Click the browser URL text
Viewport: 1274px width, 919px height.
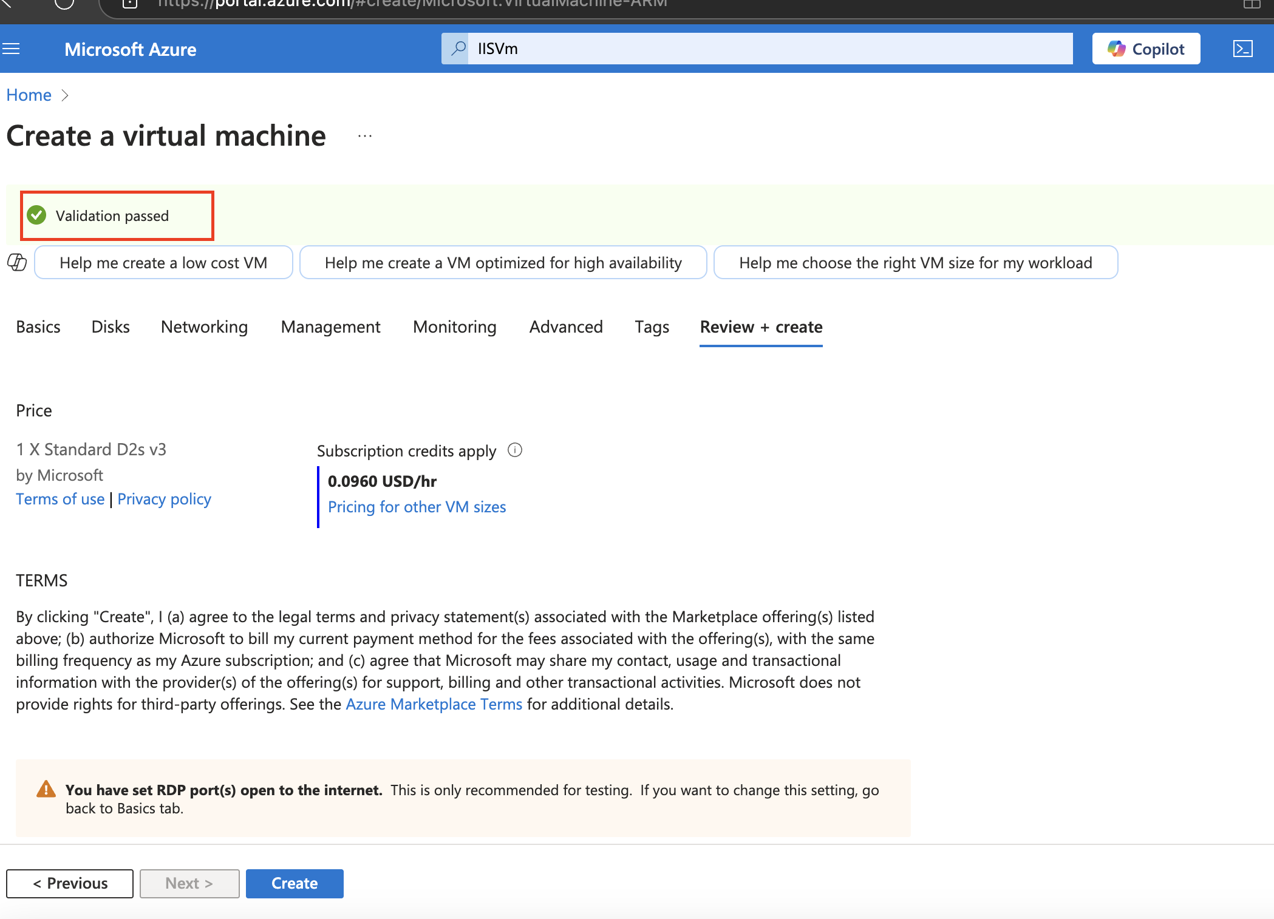pos(412,4)
